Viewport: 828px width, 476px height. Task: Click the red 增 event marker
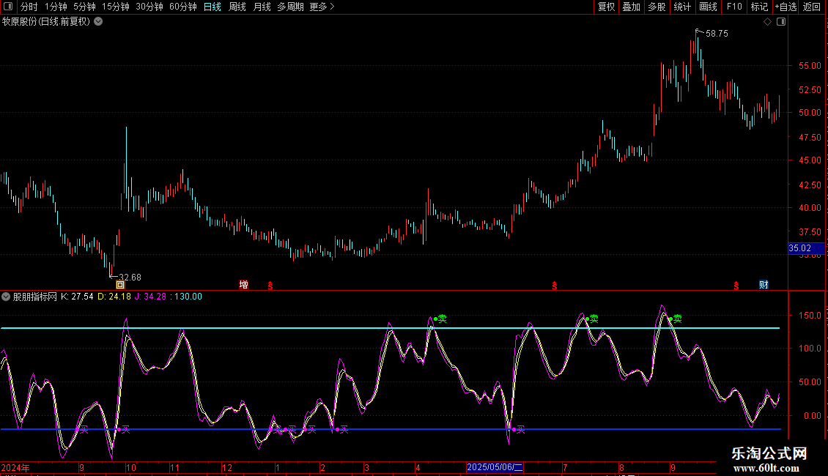243,284
